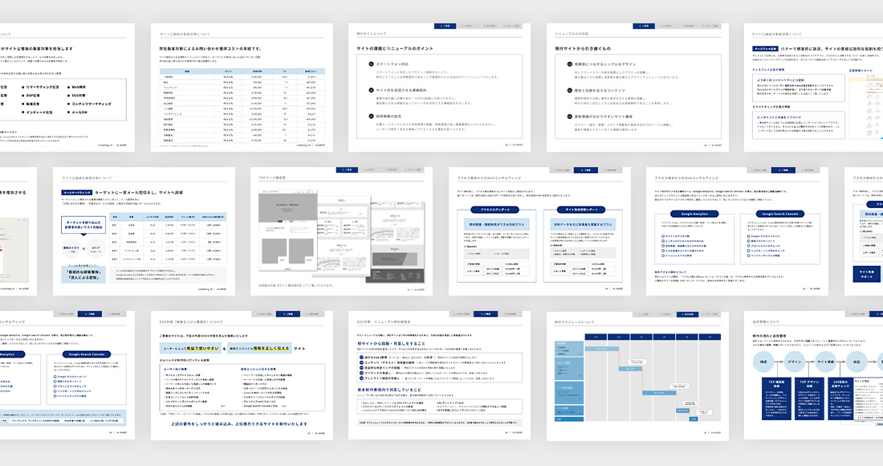Click the サイト改善提案レポート pill label

pyautogui.click(x=580, y=210)
